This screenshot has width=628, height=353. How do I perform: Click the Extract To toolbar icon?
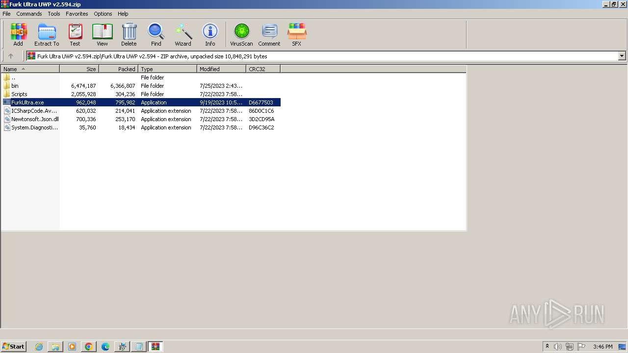point(47,34)
